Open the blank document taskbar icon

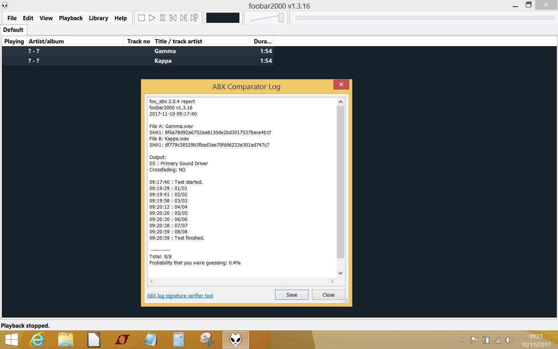(x=94, y=340)
